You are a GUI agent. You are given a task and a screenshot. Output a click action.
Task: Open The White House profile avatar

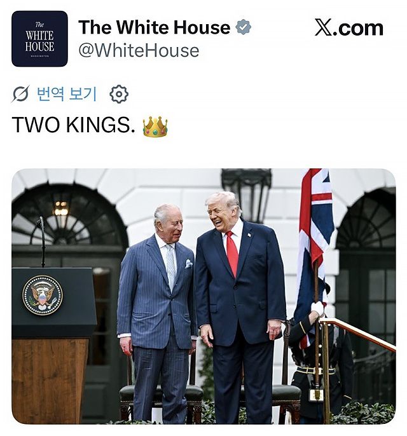(39, 39)
